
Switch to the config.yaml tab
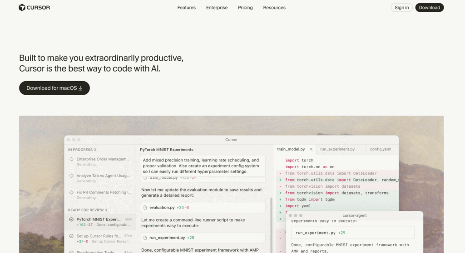tap(381, 149)
